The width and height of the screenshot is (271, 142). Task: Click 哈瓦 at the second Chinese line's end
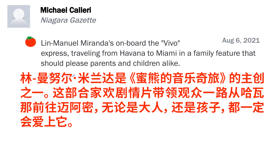(255, 94)
